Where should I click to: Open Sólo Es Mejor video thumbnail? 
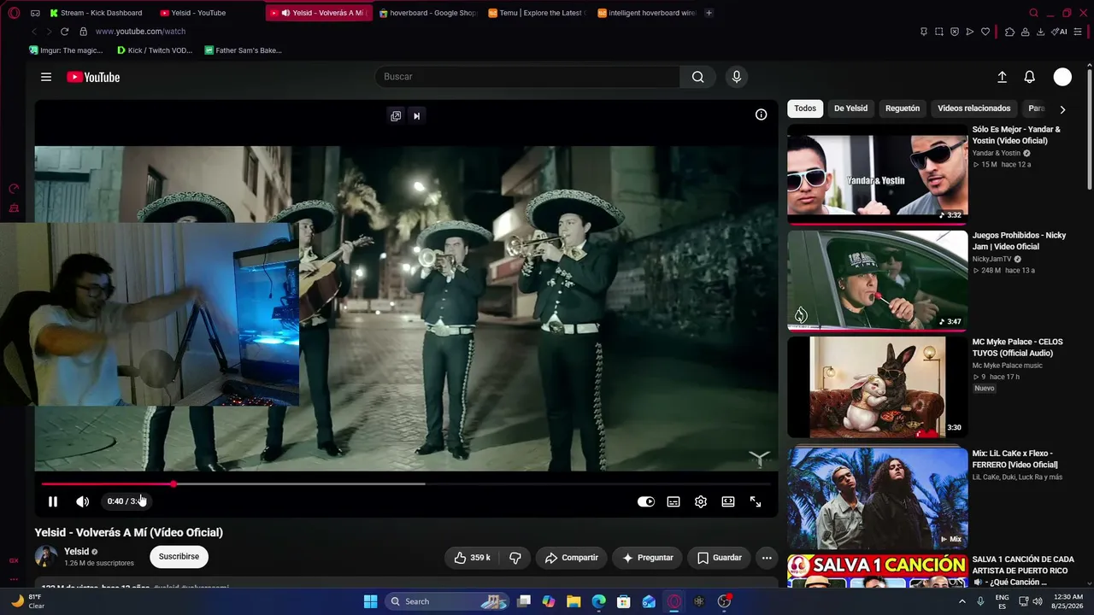pyautogui.click(x=877, y=174)
